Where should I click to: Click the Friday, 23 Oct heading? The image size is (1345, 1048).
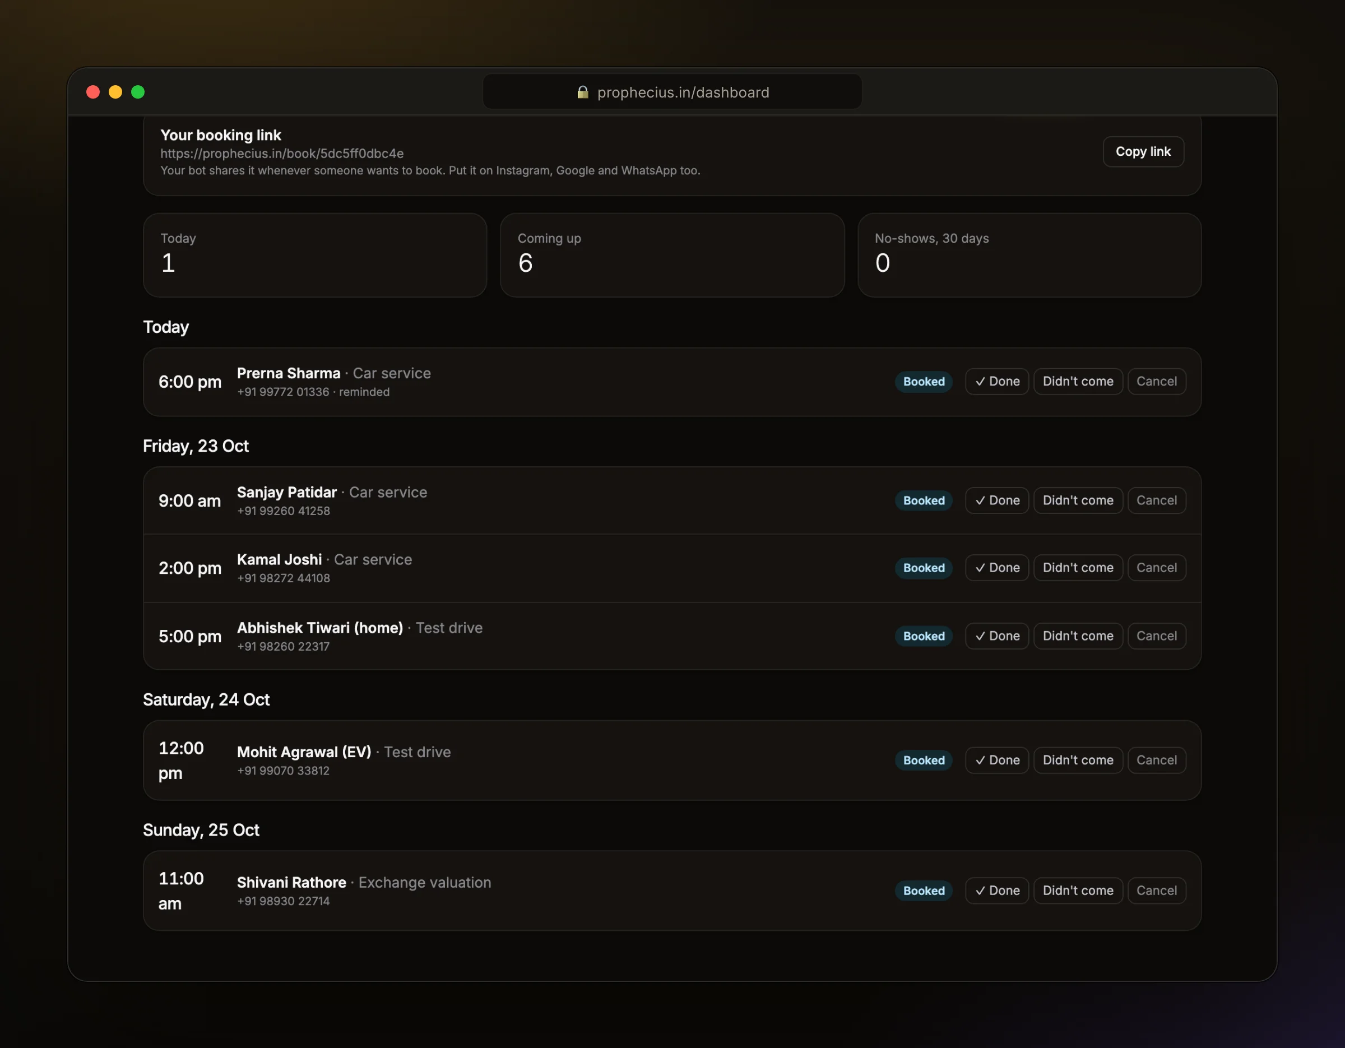pos(196,447)
